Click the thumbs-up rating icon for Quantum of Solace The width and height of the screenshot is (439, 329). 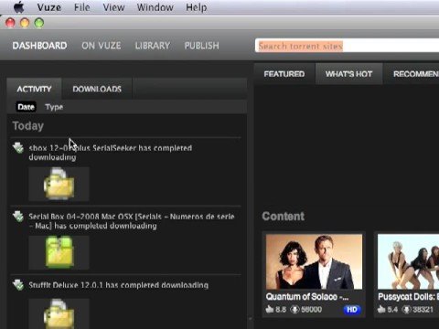pyautogui.click(x=270, y=309)
